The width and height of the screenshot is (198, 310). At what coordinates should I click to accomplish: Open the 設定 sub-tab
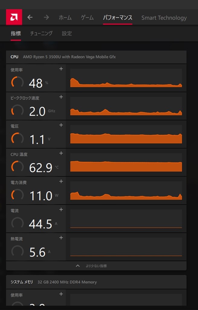pyautogui.click(x=67, y=33)
